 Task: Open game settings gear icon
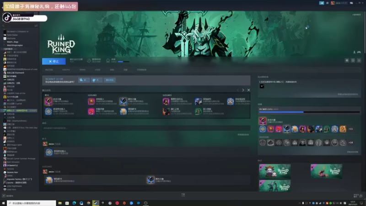(x=347, y=60)
